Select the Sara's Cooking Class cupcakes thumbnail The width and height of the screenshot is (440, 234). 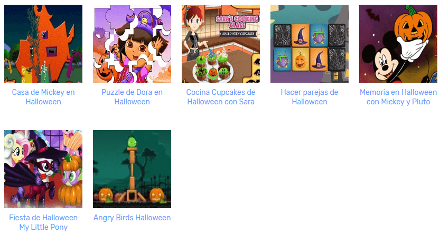[221, 44]
